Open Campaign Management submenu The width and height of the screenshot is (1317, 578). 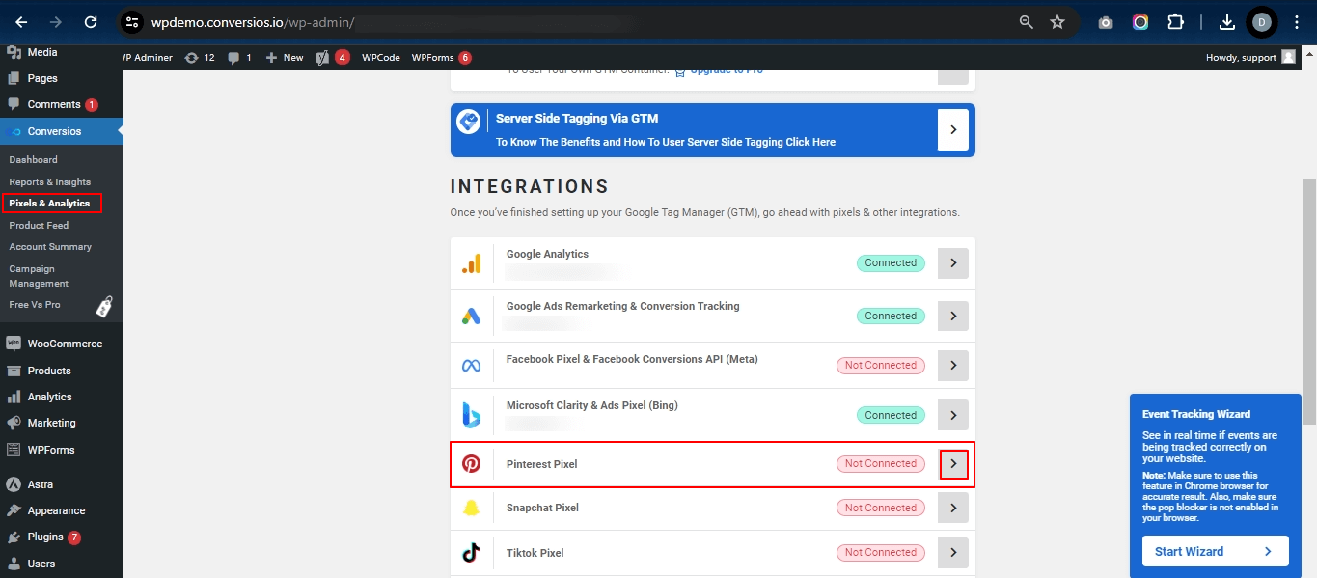click(x=39, y=276)
